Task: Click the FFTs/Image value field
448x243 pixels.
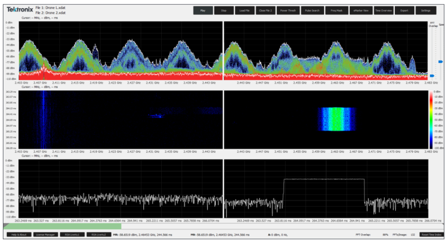Action: 412,234
